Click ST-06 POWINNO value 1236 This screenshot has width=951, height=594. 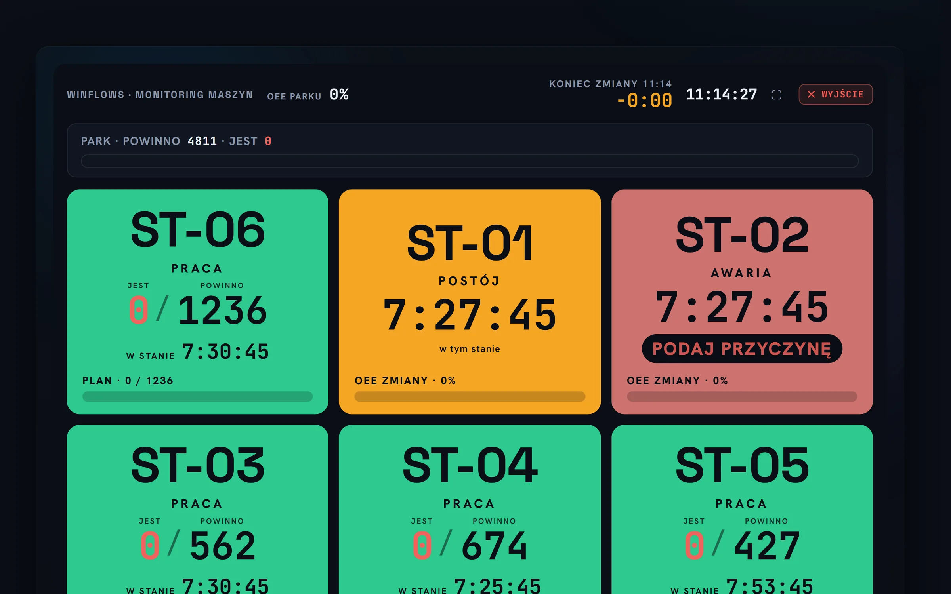223,310
